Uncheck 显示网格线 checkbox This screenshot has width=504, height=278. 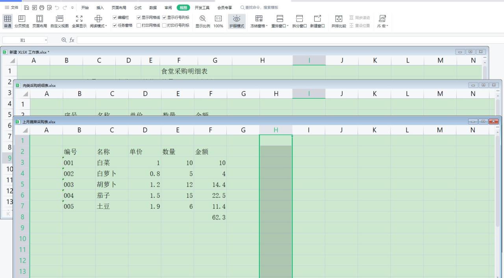tap(139, 18)
